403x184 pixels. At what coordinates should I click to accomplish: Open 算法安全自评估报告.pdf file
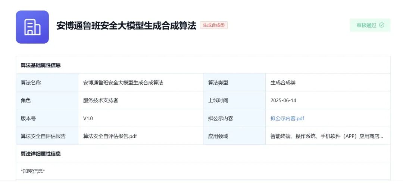coord(110,136)
